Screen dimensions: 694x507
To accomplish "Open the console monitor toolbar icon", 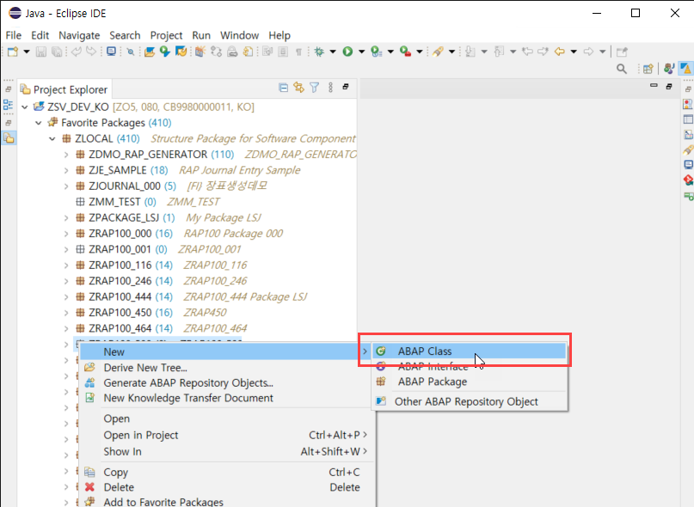I will click(x=112, y=52).
